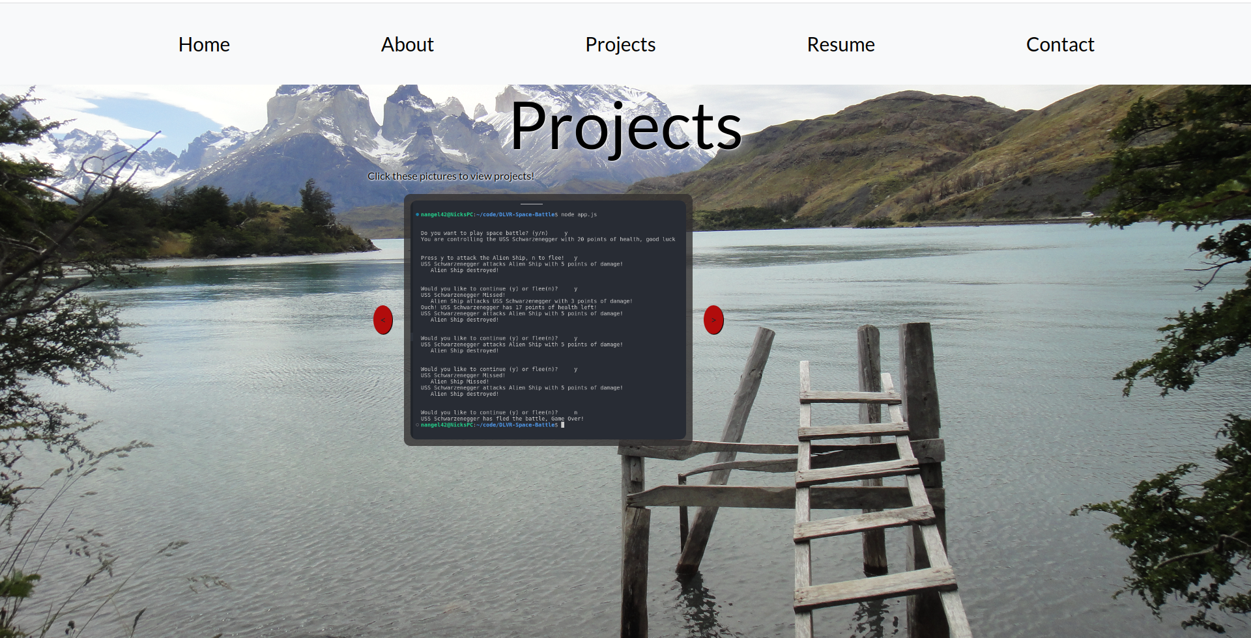1251x638 pixels.
Task: Open the Home navigation link
Action: pos(204,44)
